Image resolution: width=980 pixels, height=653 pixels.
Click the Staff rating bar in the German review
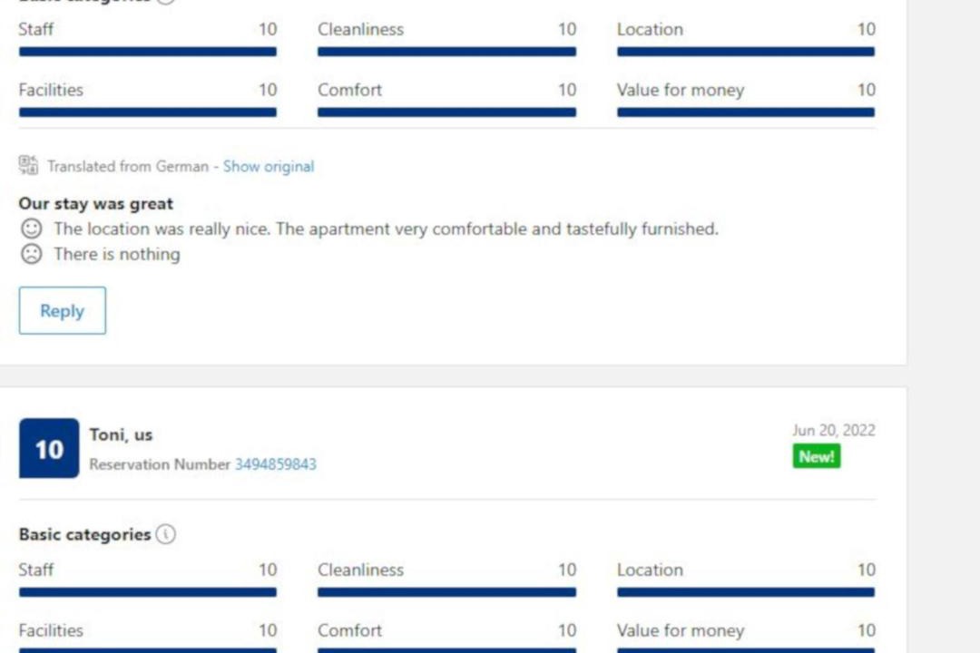coord(148,52)
